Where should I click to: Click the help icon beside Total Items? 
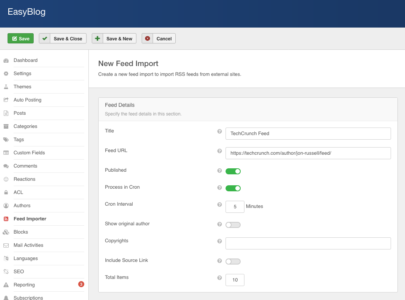click(220, 278)
